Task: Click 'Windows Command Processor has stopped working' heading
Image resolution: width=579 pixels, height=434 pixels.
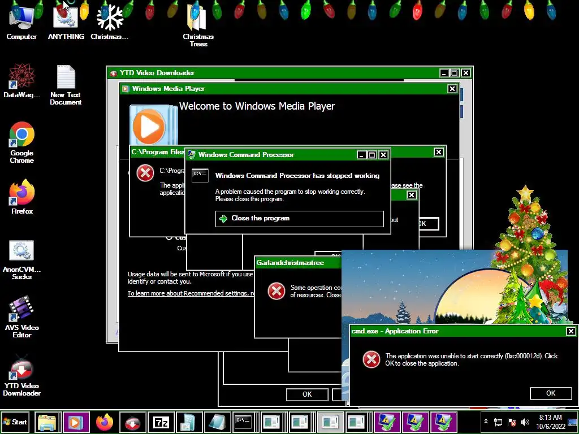Action: (297, 176)
